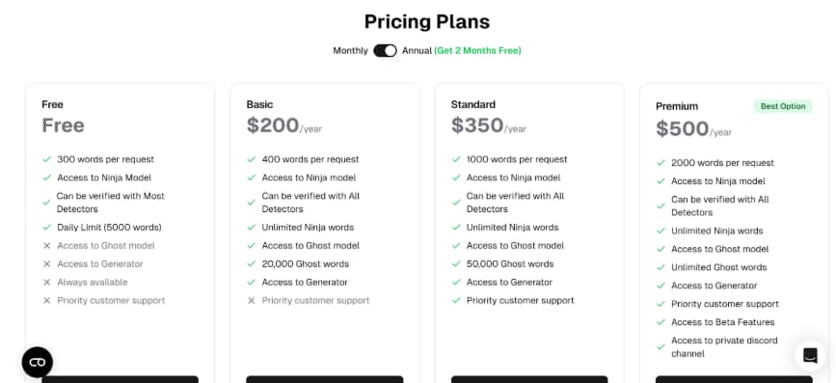This screenshot has height=383, width=836.
Task: Click the Get 2 Months Free text
Action: coord(477,51)
